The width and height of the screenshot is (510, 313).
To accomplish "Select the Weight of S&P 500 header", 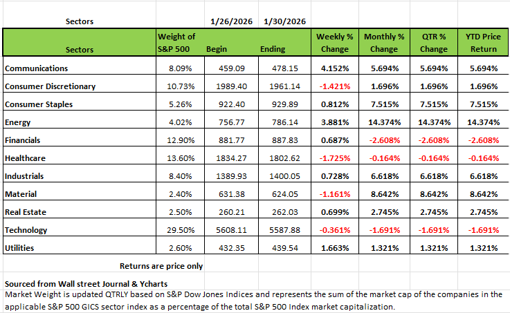I will click(177, 42).
